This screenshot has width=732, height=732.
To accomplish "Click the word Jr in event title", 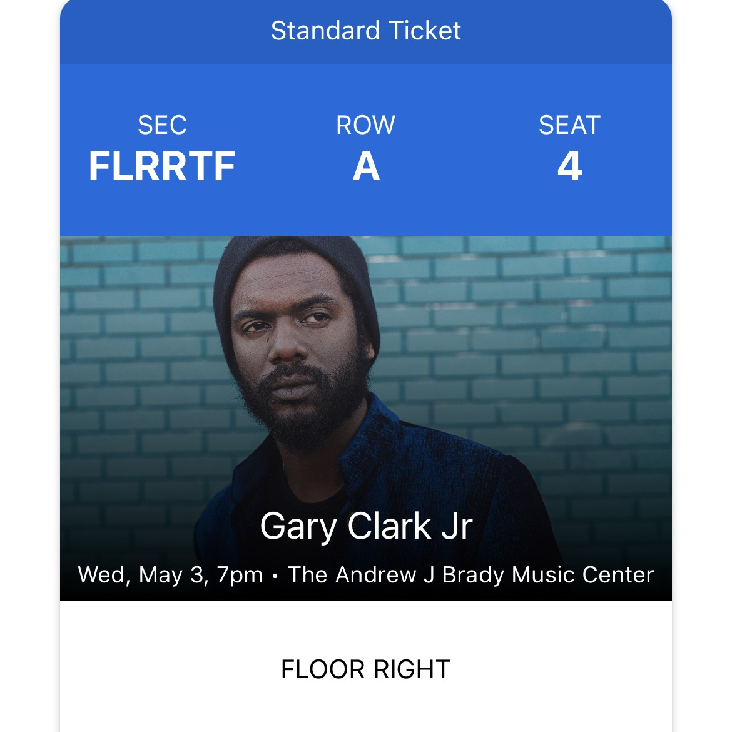I will click(457, 526).
